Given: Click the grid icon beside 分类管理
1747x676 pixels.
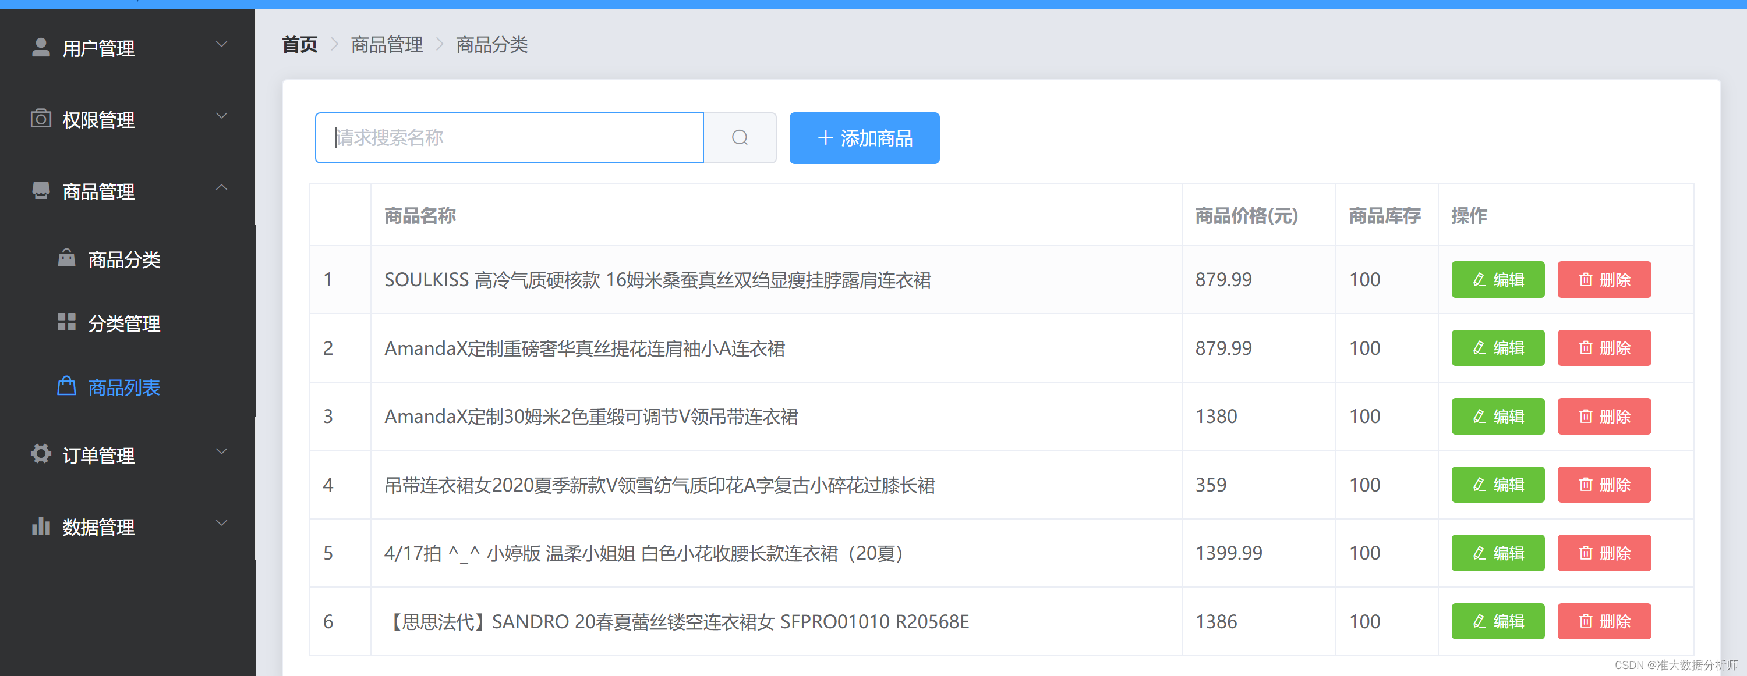Looking at the screenshot, I should click(66, 322).
